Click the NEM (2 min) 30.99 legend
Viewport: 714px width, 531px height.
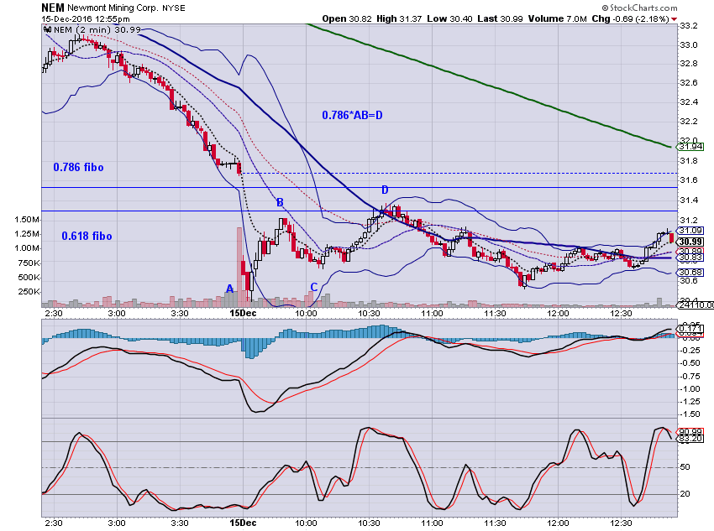point(97,29)
